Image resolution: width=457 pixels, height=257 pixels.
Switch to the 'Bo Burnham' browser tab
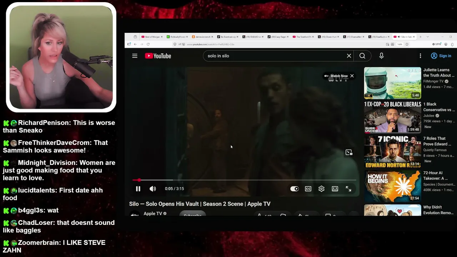[x=227, y=37]
